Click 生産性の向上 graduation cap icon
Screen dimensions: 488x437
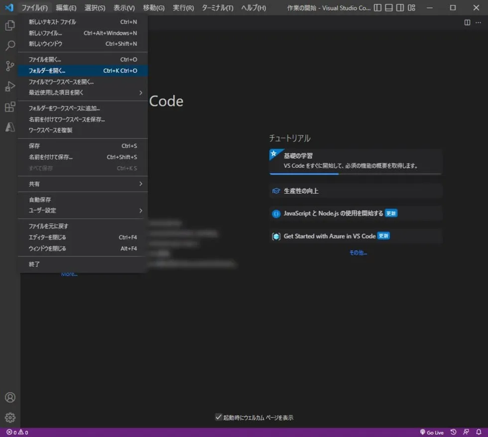click(x=276, y=191)
